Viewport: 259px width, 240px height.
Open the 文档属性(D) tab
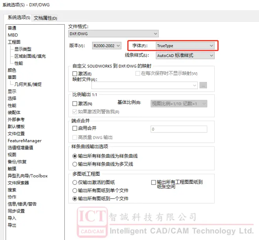[x=45, y=18]
